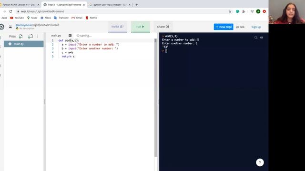
Task: Clear the console with the eraser icon
Action: pos(262,38)
